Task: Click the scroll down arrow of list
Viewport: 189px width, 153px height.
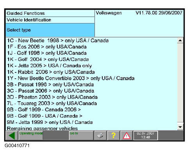Action: (180, 127)
